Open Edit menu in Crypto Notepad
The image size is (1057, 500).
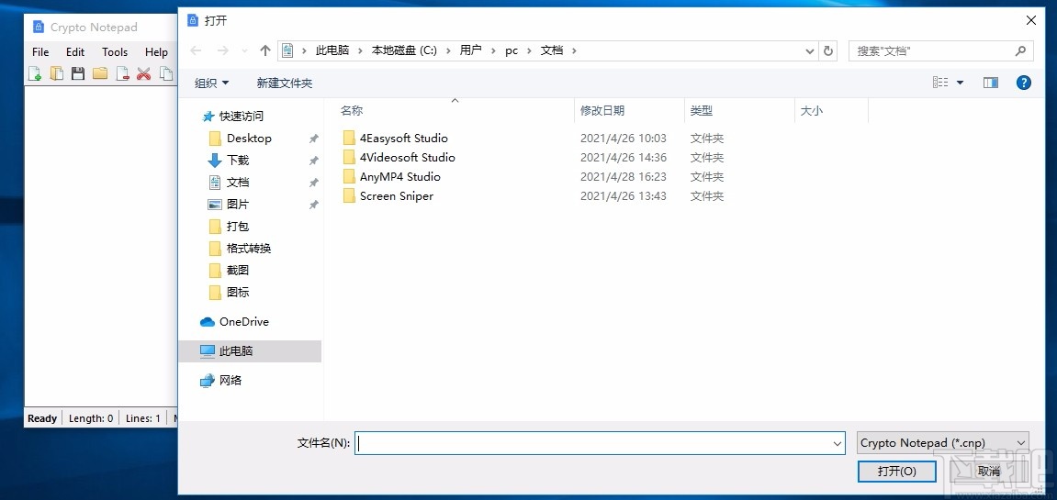coord(75,52)
